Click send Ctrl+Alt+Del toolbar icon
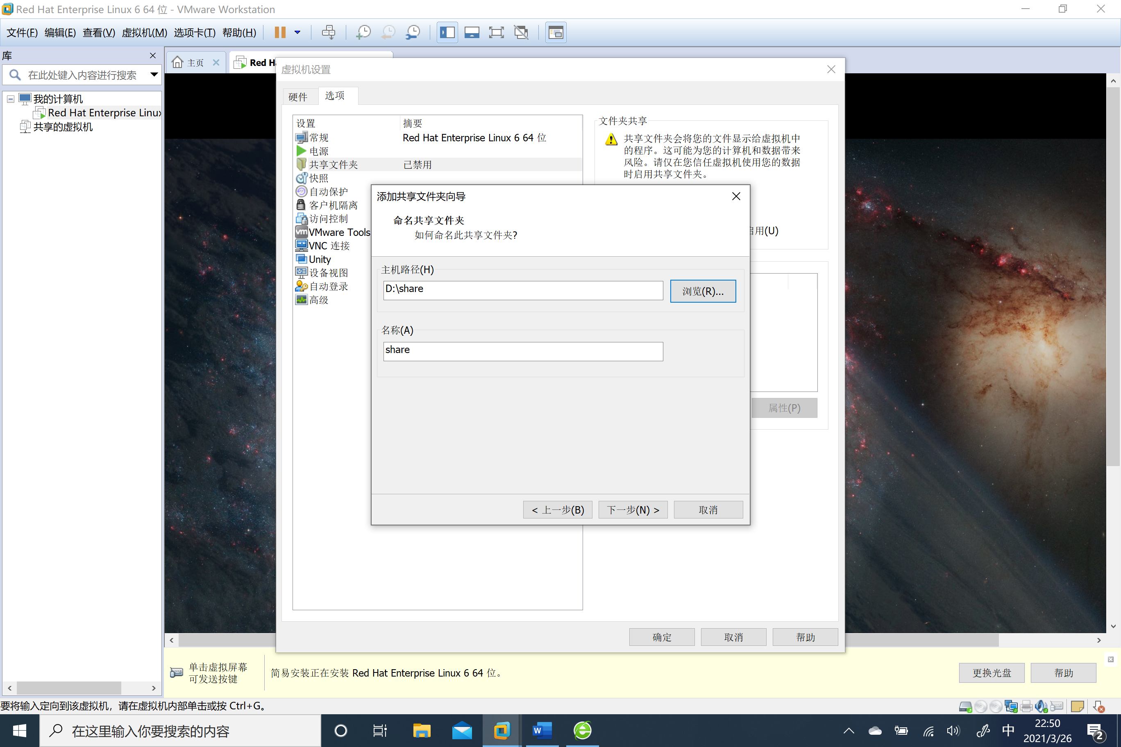Viewport: 1121px width, 747px height. click(x=328, y=32)
